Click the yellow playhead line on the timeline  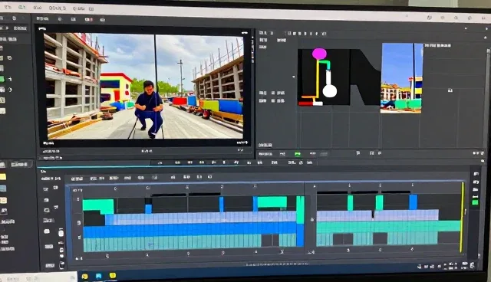click(462, 218)
